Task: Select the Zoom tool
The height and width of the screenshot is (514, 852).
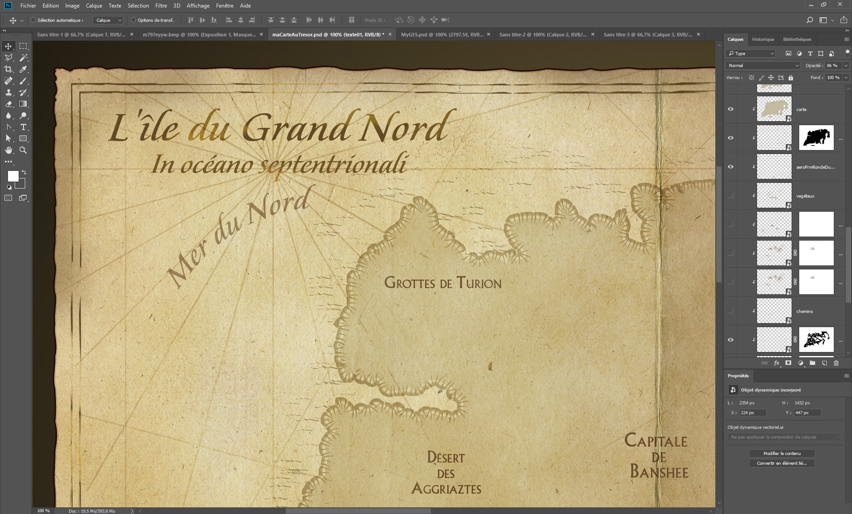Action: click(23, 150)
